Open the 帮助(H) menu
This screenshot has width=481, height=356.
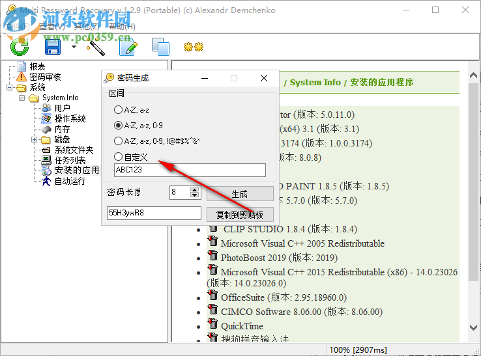122,27
